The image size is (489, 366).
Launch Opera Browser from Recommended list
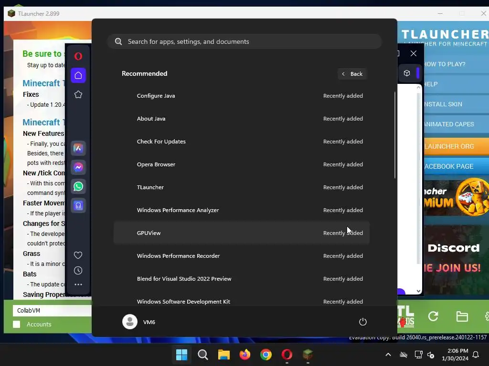pos(241,164)
